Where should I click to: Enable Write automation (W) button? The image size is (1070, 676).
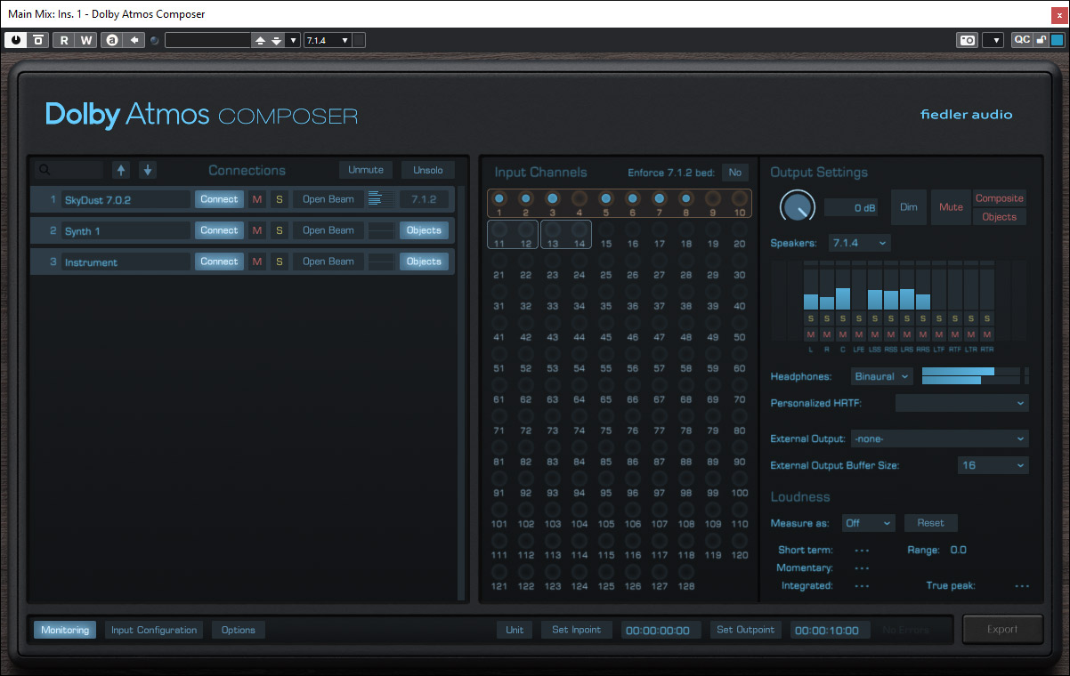click(85, 40)
